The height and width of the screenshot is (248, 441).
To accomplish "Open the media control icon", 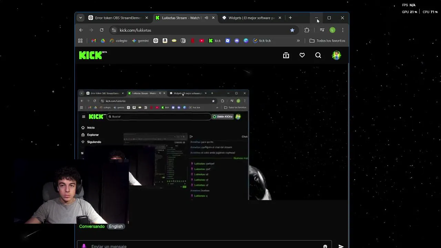I will (x=322, y=30).
